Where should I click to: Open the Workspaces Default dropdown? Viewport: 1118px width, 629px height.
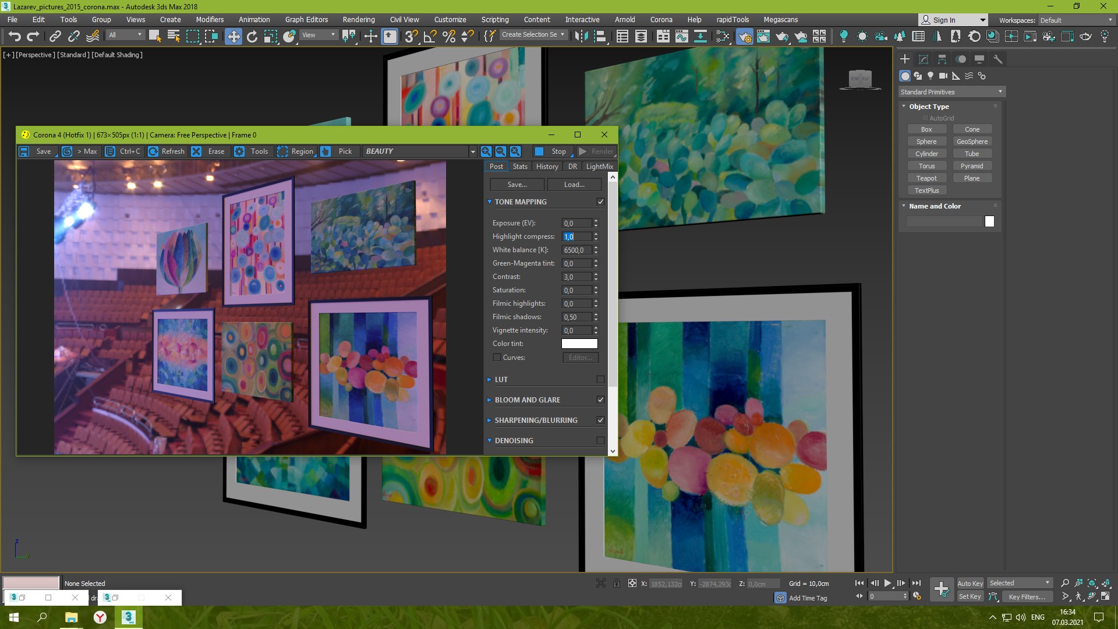tap(1076, 20)
